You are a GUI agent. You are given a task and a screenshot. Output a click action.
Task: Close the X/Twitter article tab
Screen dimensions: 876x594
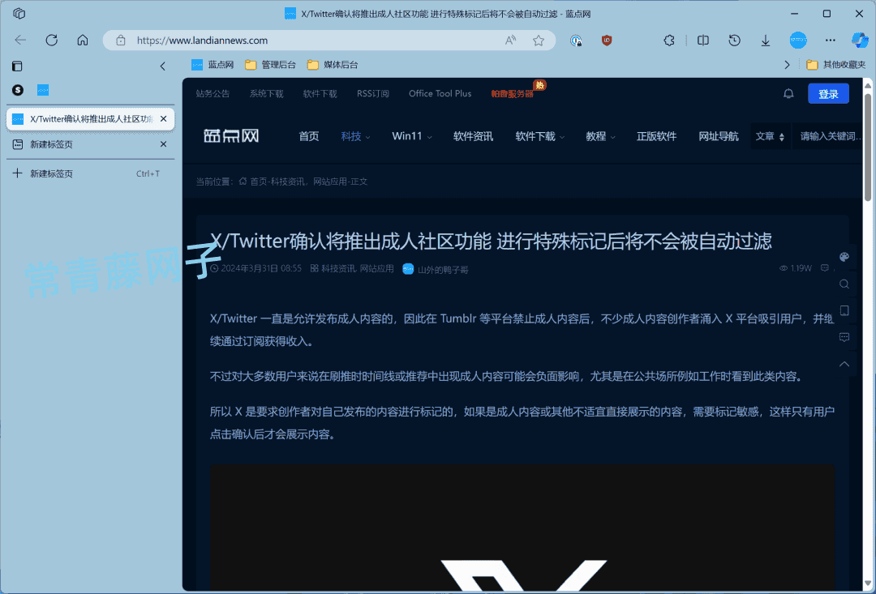[163, 119]
